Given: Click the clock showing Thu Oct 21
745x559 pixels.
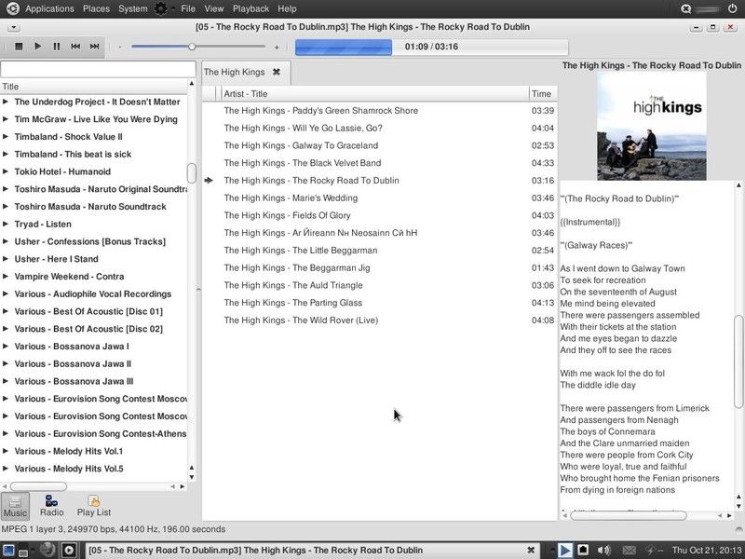Looking at the screenshot, I should point(707,550).
